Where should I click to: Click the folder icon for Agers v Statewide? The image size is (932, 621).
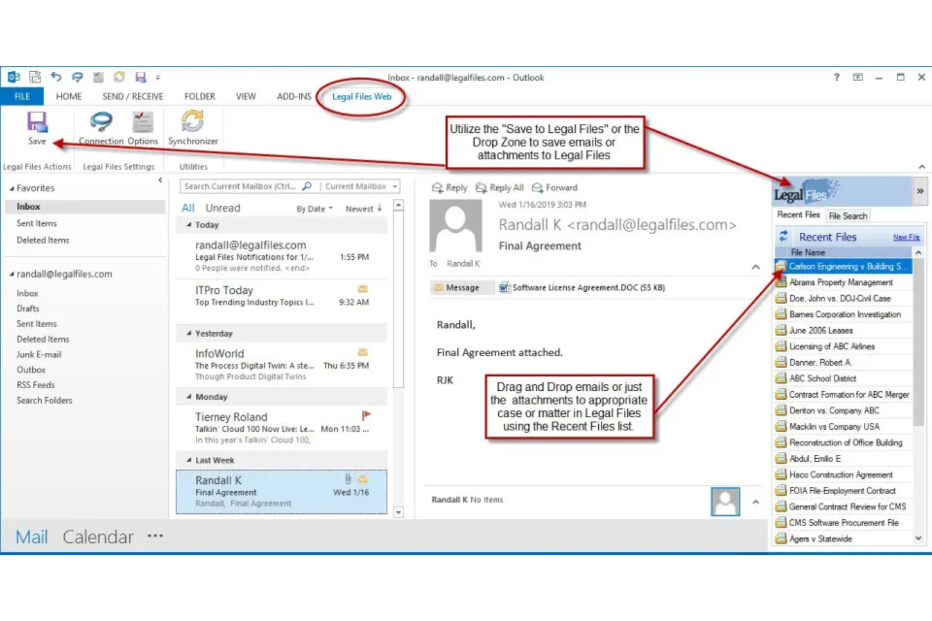click(781, 539)
